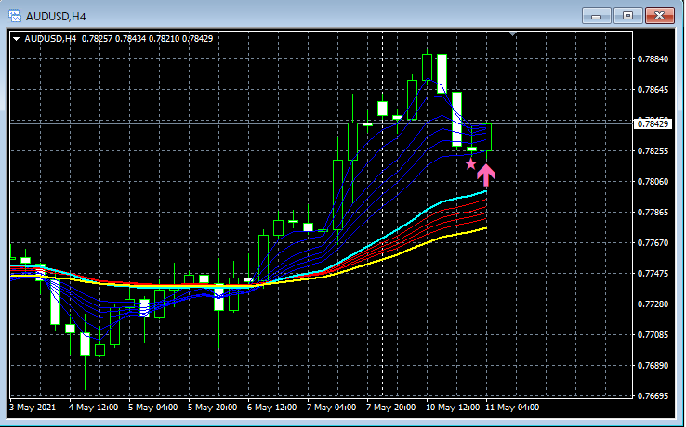Click the AUDUSD,H4 window title text
The height and width of the screenshot is (427, 686).
click(56, 17)
